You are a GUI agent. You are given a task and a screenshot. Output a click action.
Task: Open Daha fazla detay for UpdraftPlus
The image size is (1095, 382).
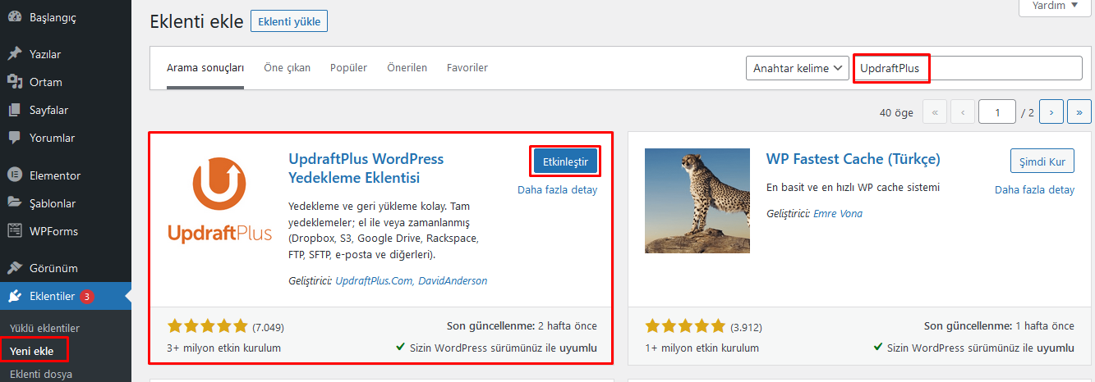[557, 189]
